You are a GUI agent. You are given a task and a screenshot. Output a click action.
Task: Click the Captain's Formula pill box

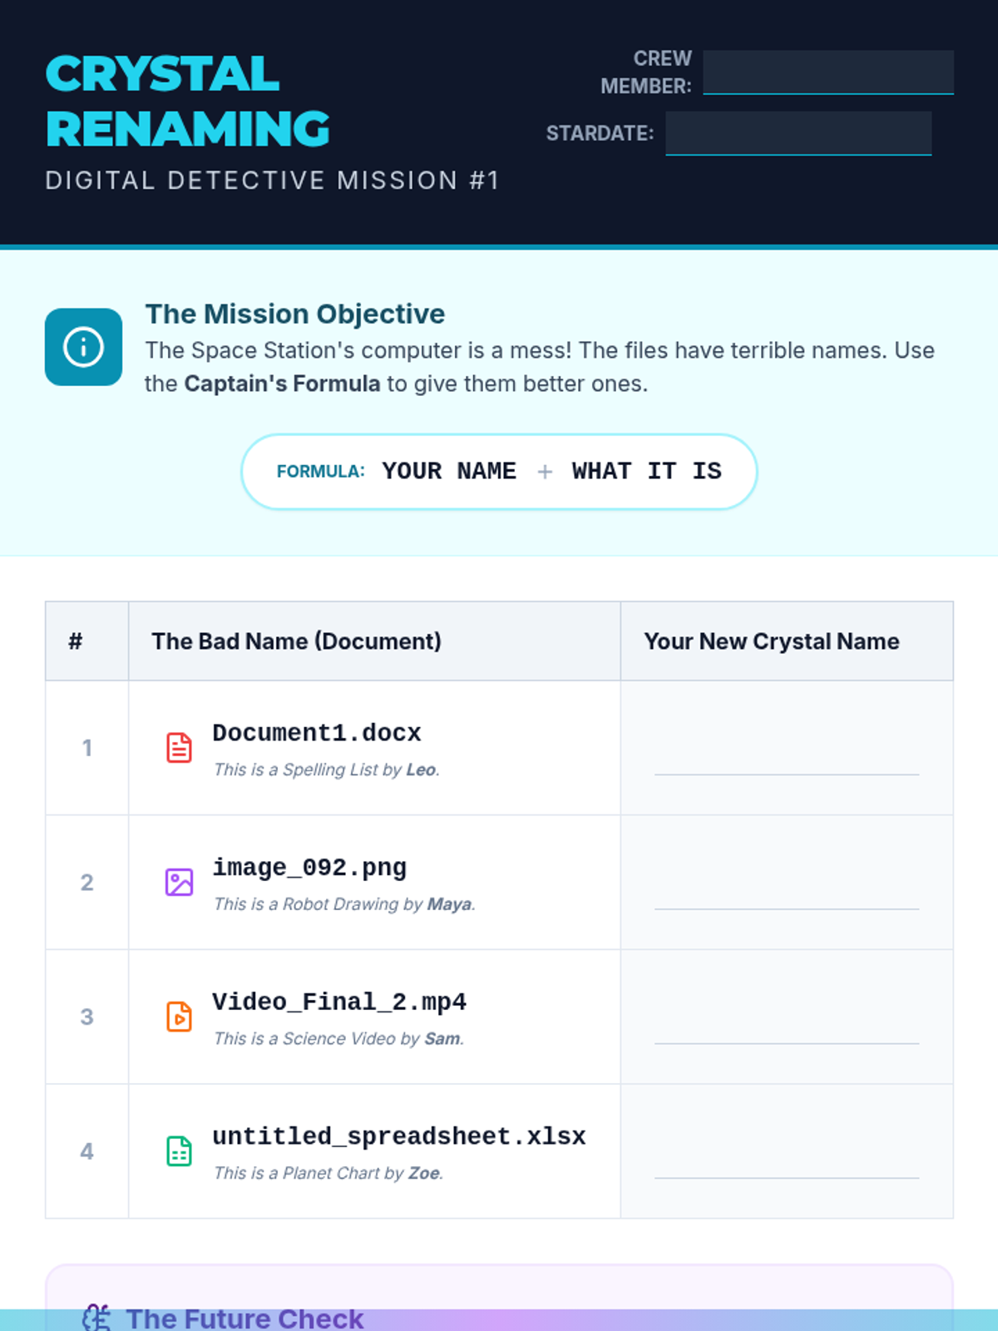[x=499, y=472]
